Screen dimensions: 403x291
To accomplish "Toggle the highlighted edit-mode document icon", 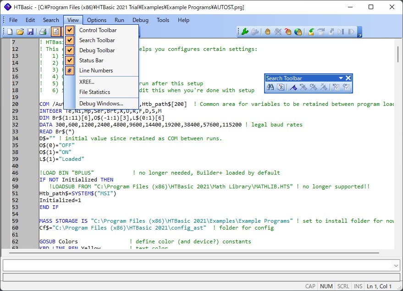I will click(56, 32).
